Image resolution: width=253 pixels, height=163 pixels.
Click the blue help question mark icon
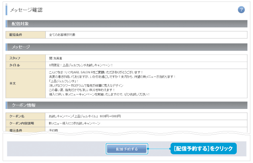[241, 10]
